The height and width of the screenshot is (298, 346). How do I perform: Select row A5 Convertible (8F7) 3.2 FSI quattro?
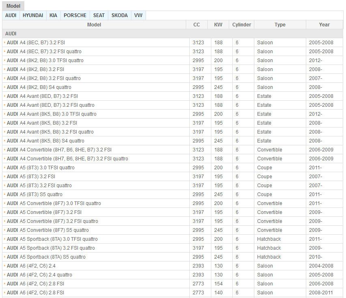(x=172, y=221)
